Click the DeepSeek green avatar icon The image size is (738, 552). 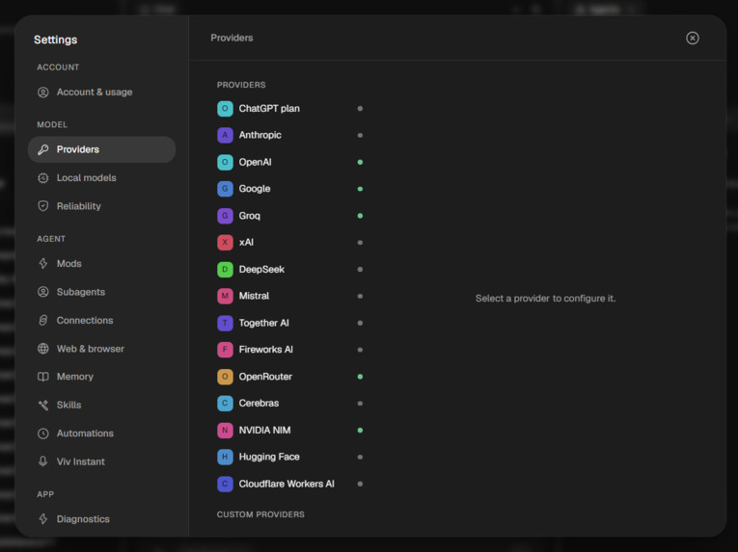click(x=225, y=270)
